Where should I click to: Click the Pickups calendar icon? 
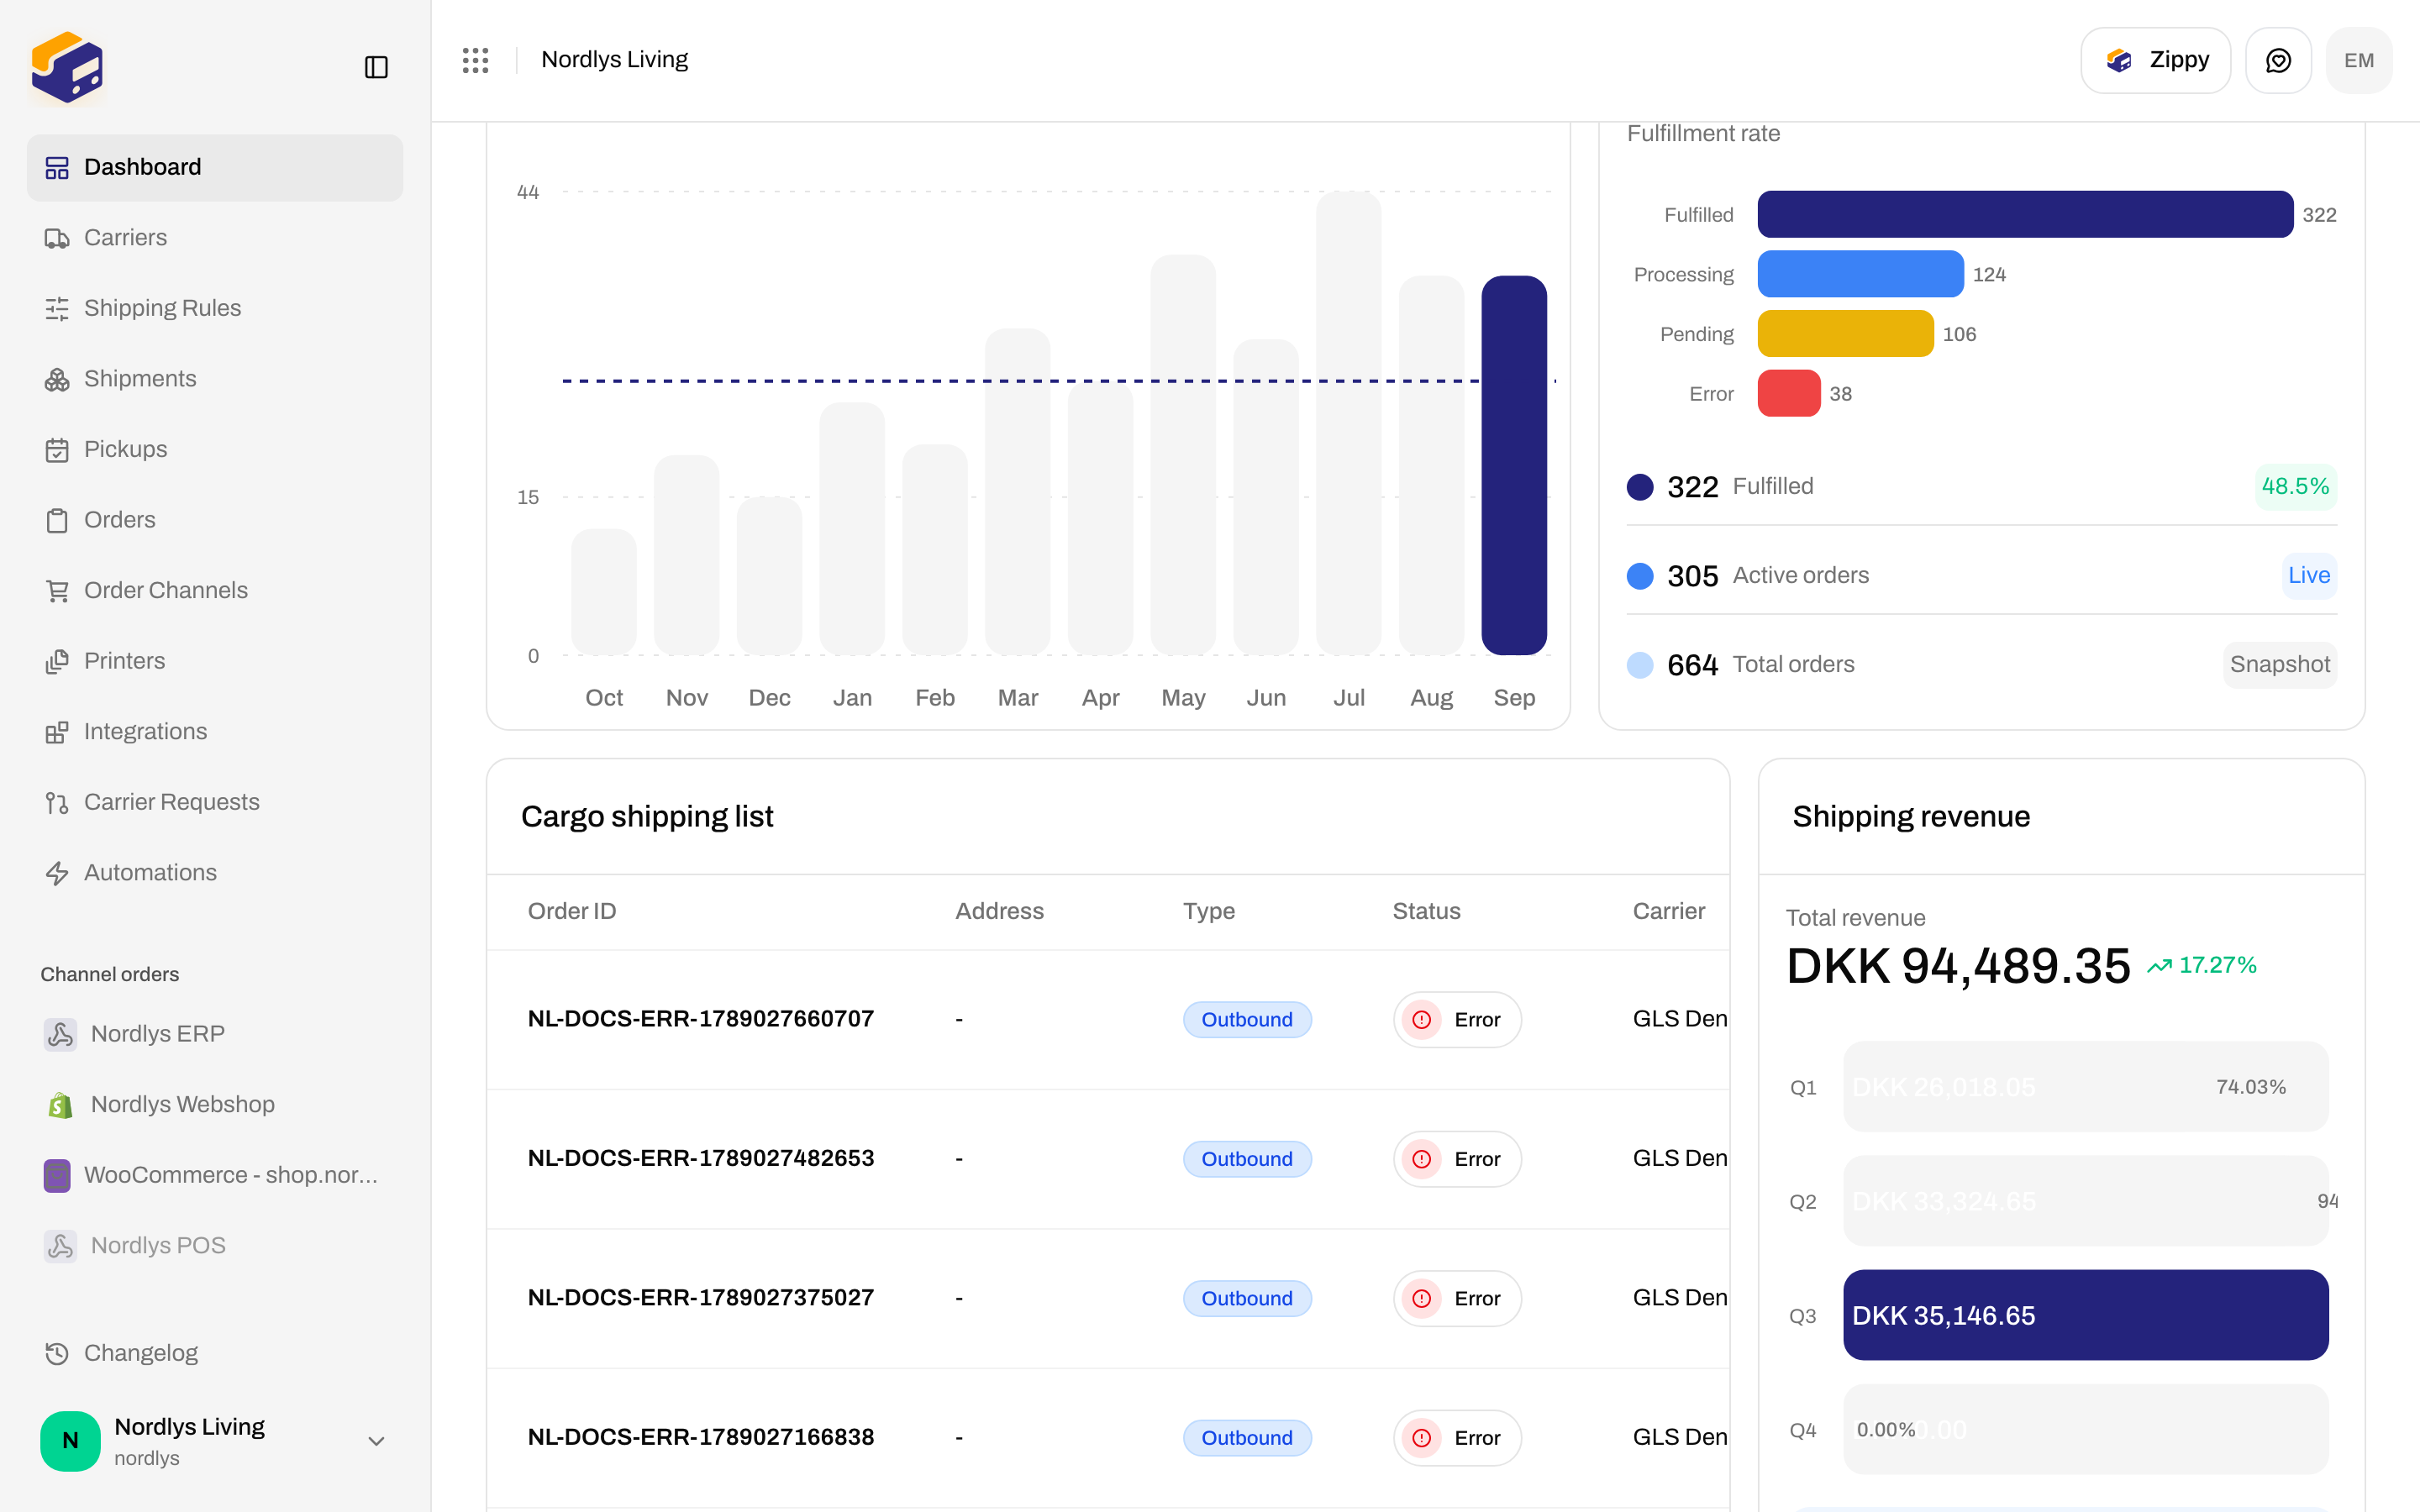[57, 450]
